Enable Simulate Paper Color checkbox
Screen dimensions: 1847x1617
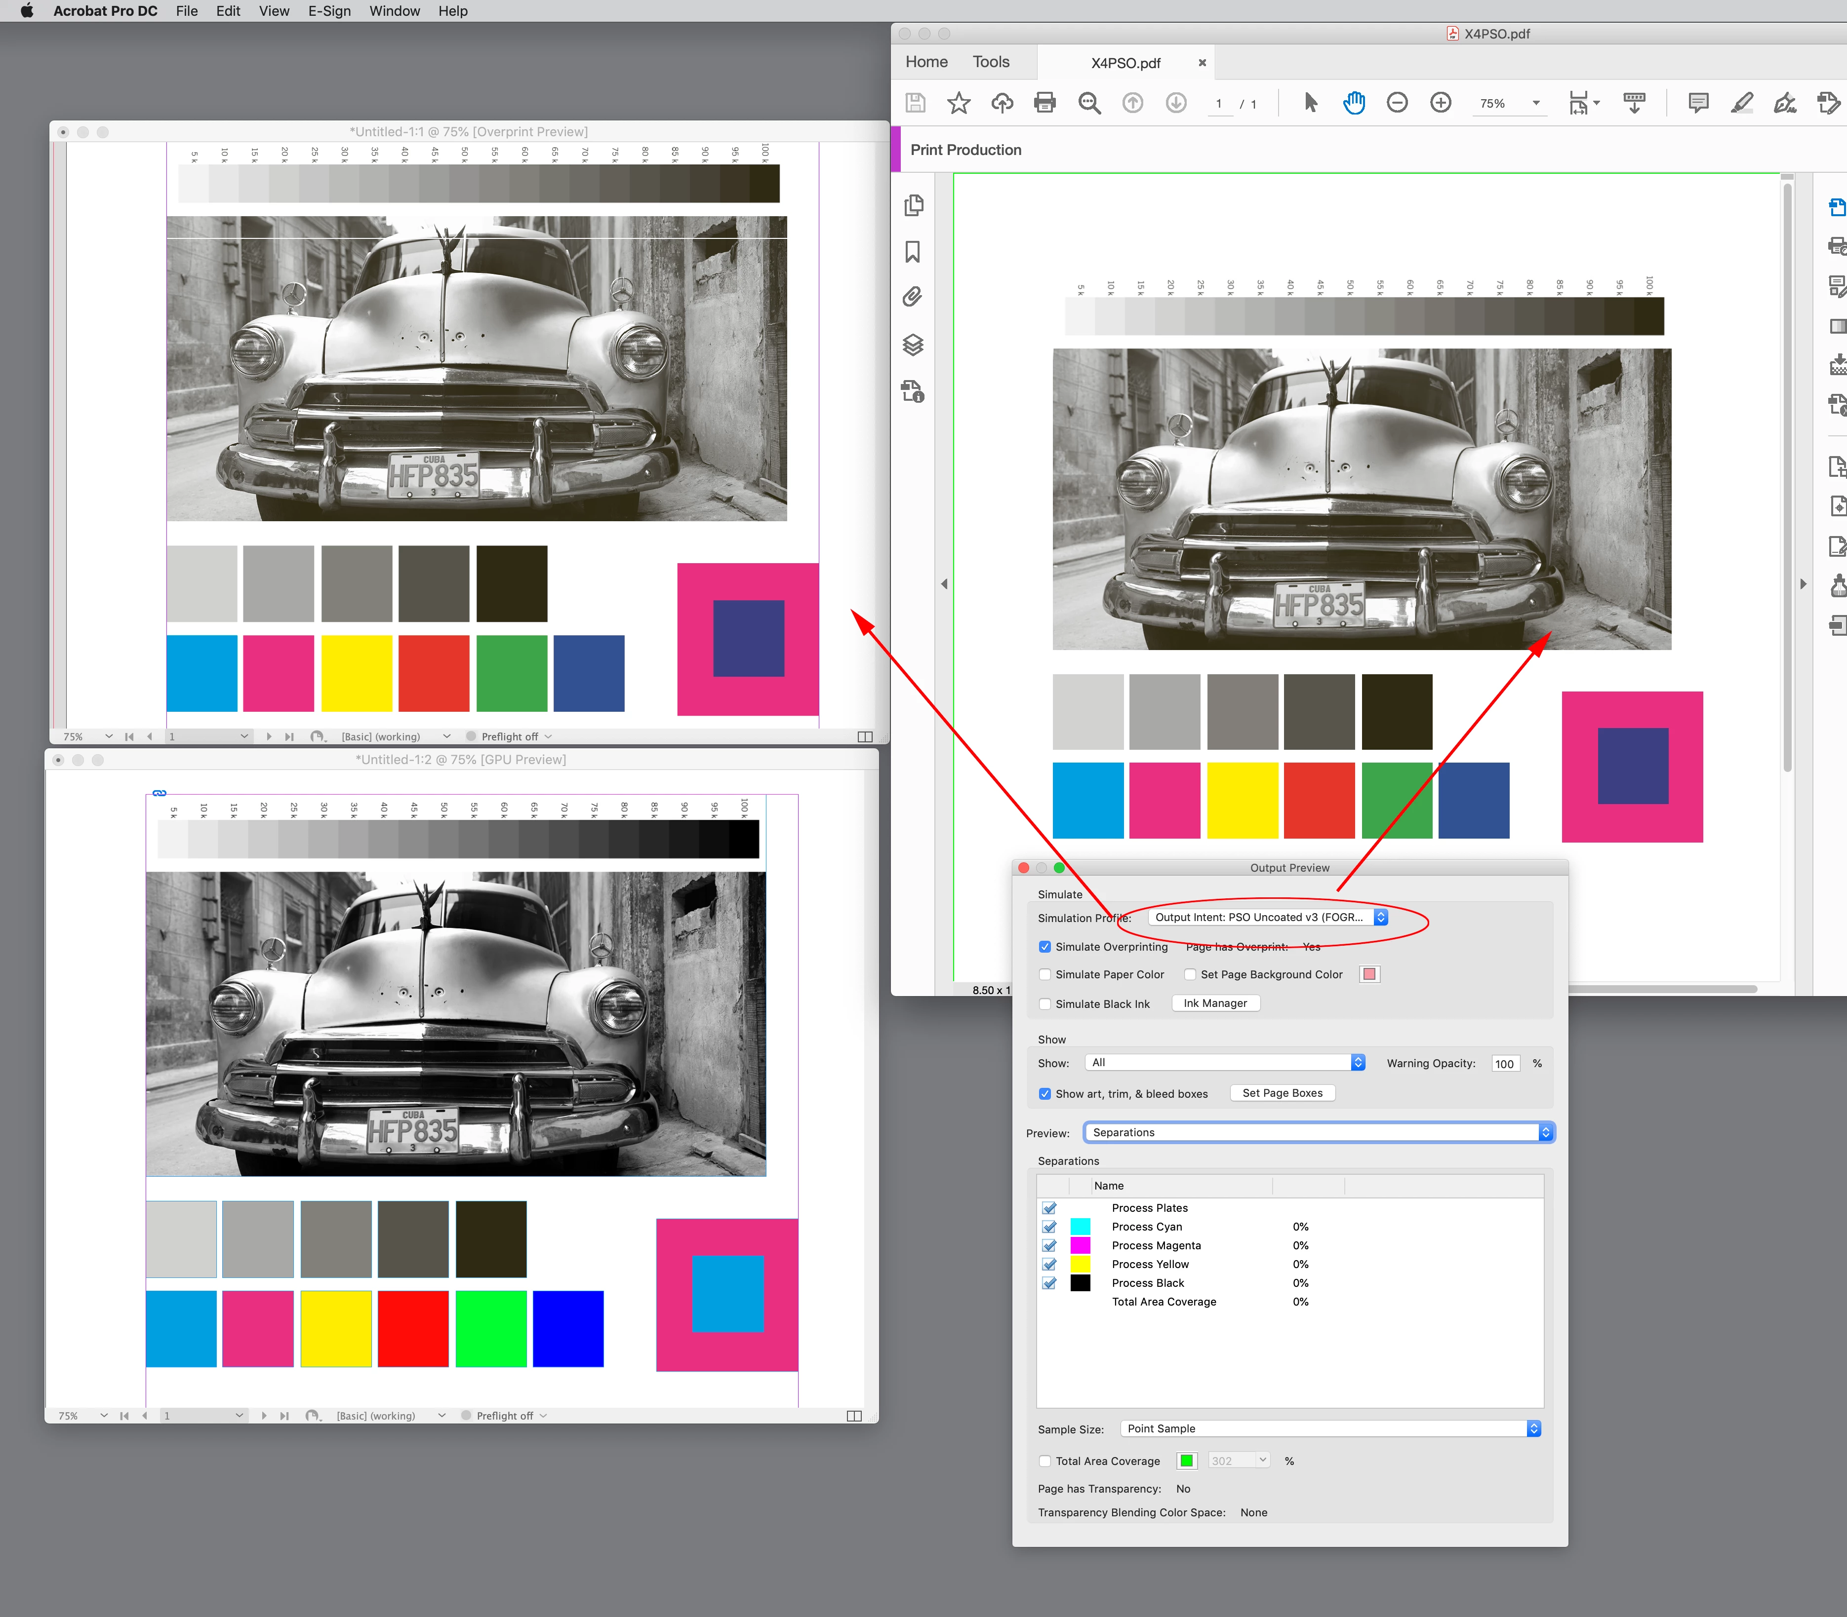click(1044, 974)
